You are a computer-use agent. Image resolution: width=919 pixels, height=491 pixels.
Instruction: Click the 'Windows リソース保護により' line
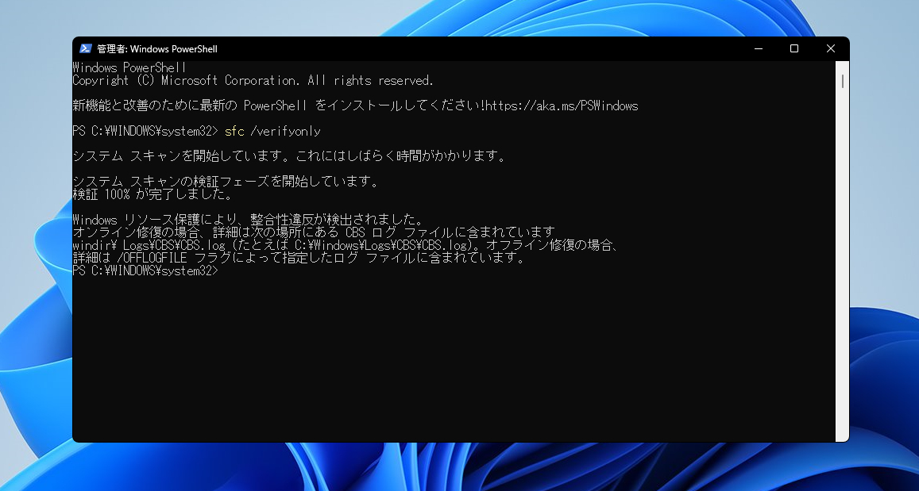click(248, 220)
